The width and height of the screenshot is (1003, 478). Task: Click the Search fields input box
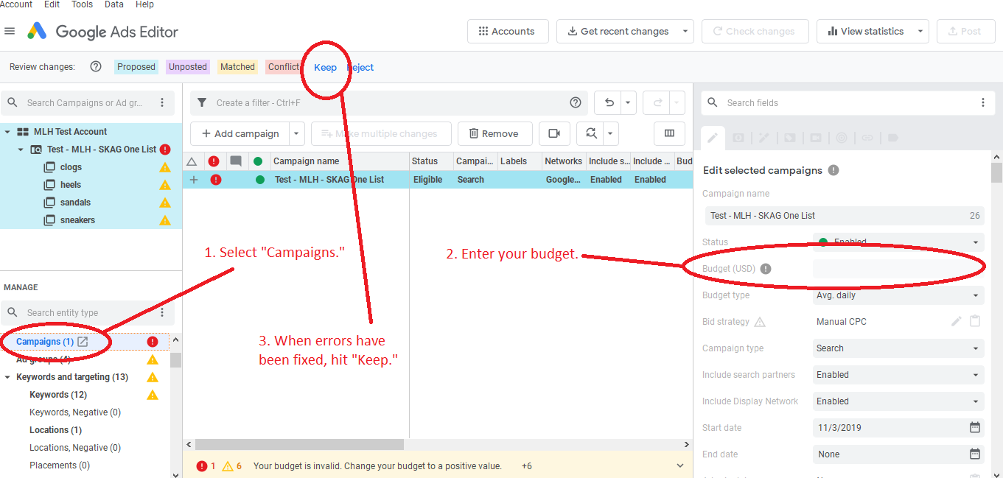[x=848, y=103]
